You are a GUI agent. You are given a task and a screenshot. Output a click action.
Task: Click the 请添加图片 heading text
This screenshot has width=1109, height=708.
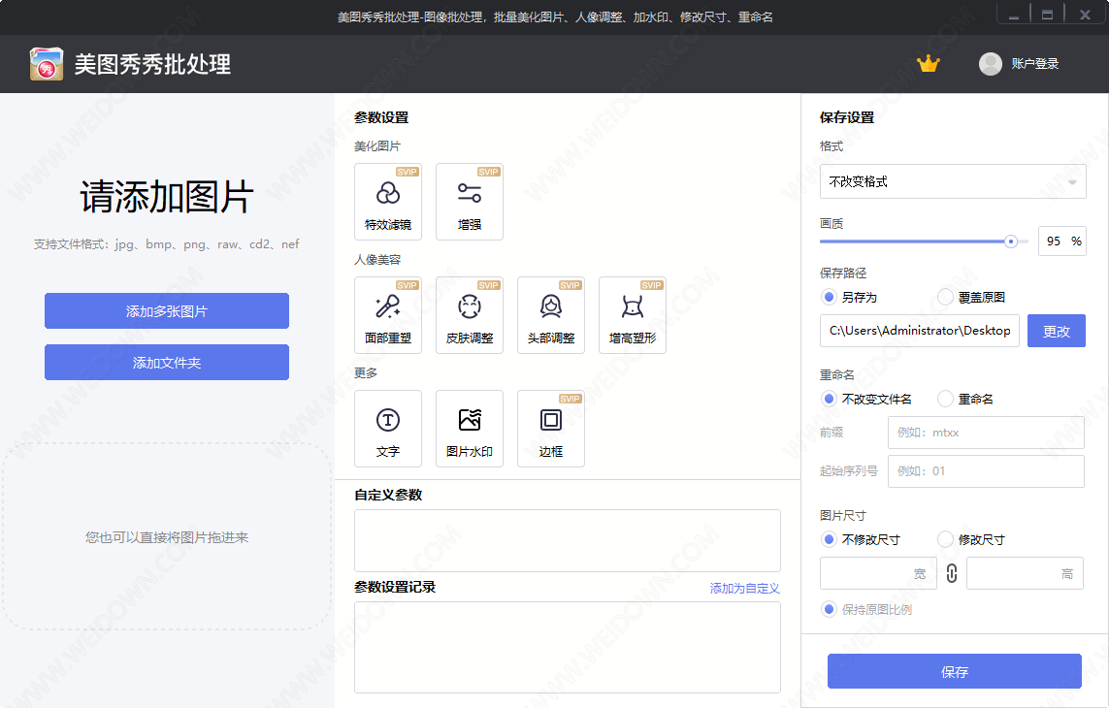click(x=167, y=197)
